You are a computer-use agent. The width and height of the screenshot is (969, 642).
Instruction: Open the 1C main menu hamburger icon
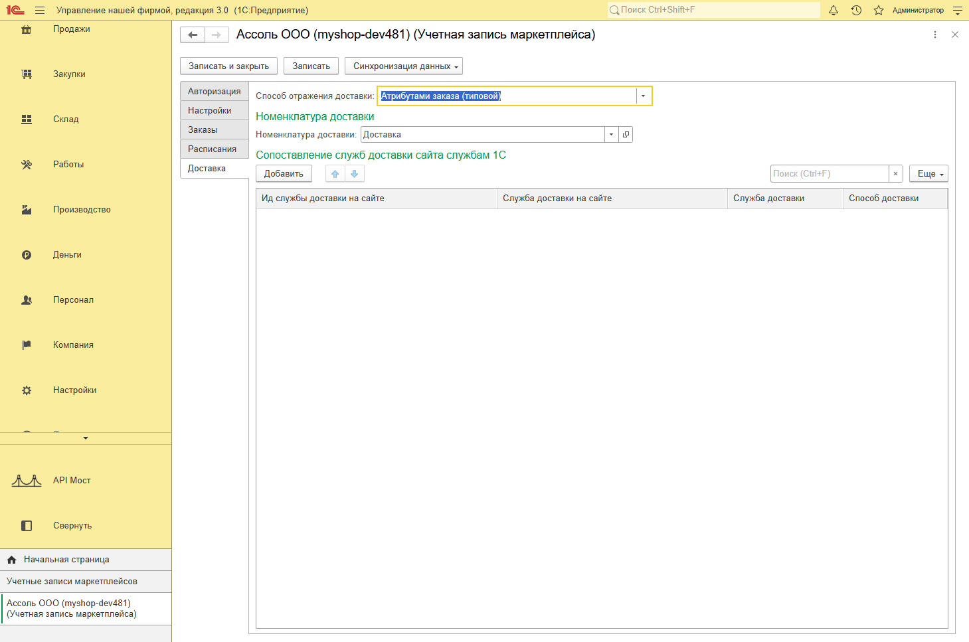point(40,11)
